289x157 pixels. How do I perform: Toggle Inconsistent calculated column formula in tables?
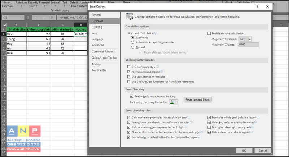coord(129,122)
